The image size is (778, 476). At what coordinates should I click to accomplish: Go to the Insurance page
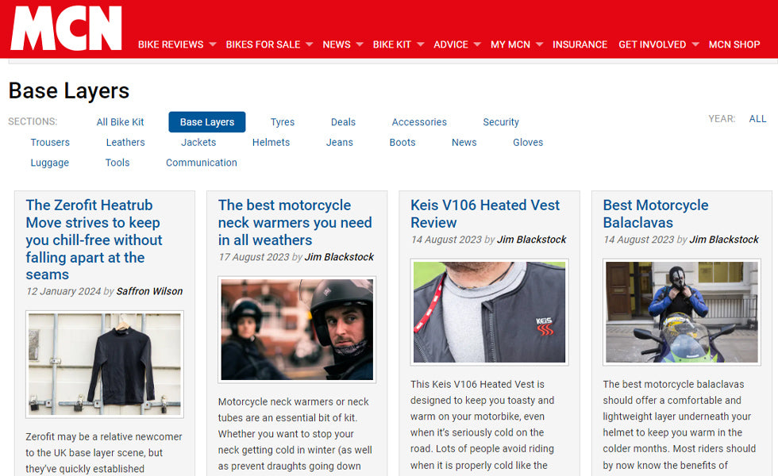pyautogui.click(x=580, y=44)
